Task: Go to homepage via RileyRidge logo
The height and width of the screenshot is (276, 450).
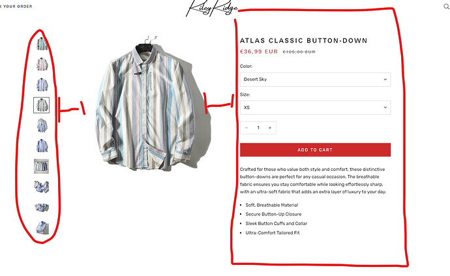Action: [x=212, y=8]
